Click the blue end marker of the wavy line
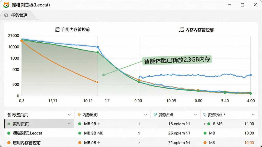Viewport: 262px width, 147px height. (x=250, y=75)
